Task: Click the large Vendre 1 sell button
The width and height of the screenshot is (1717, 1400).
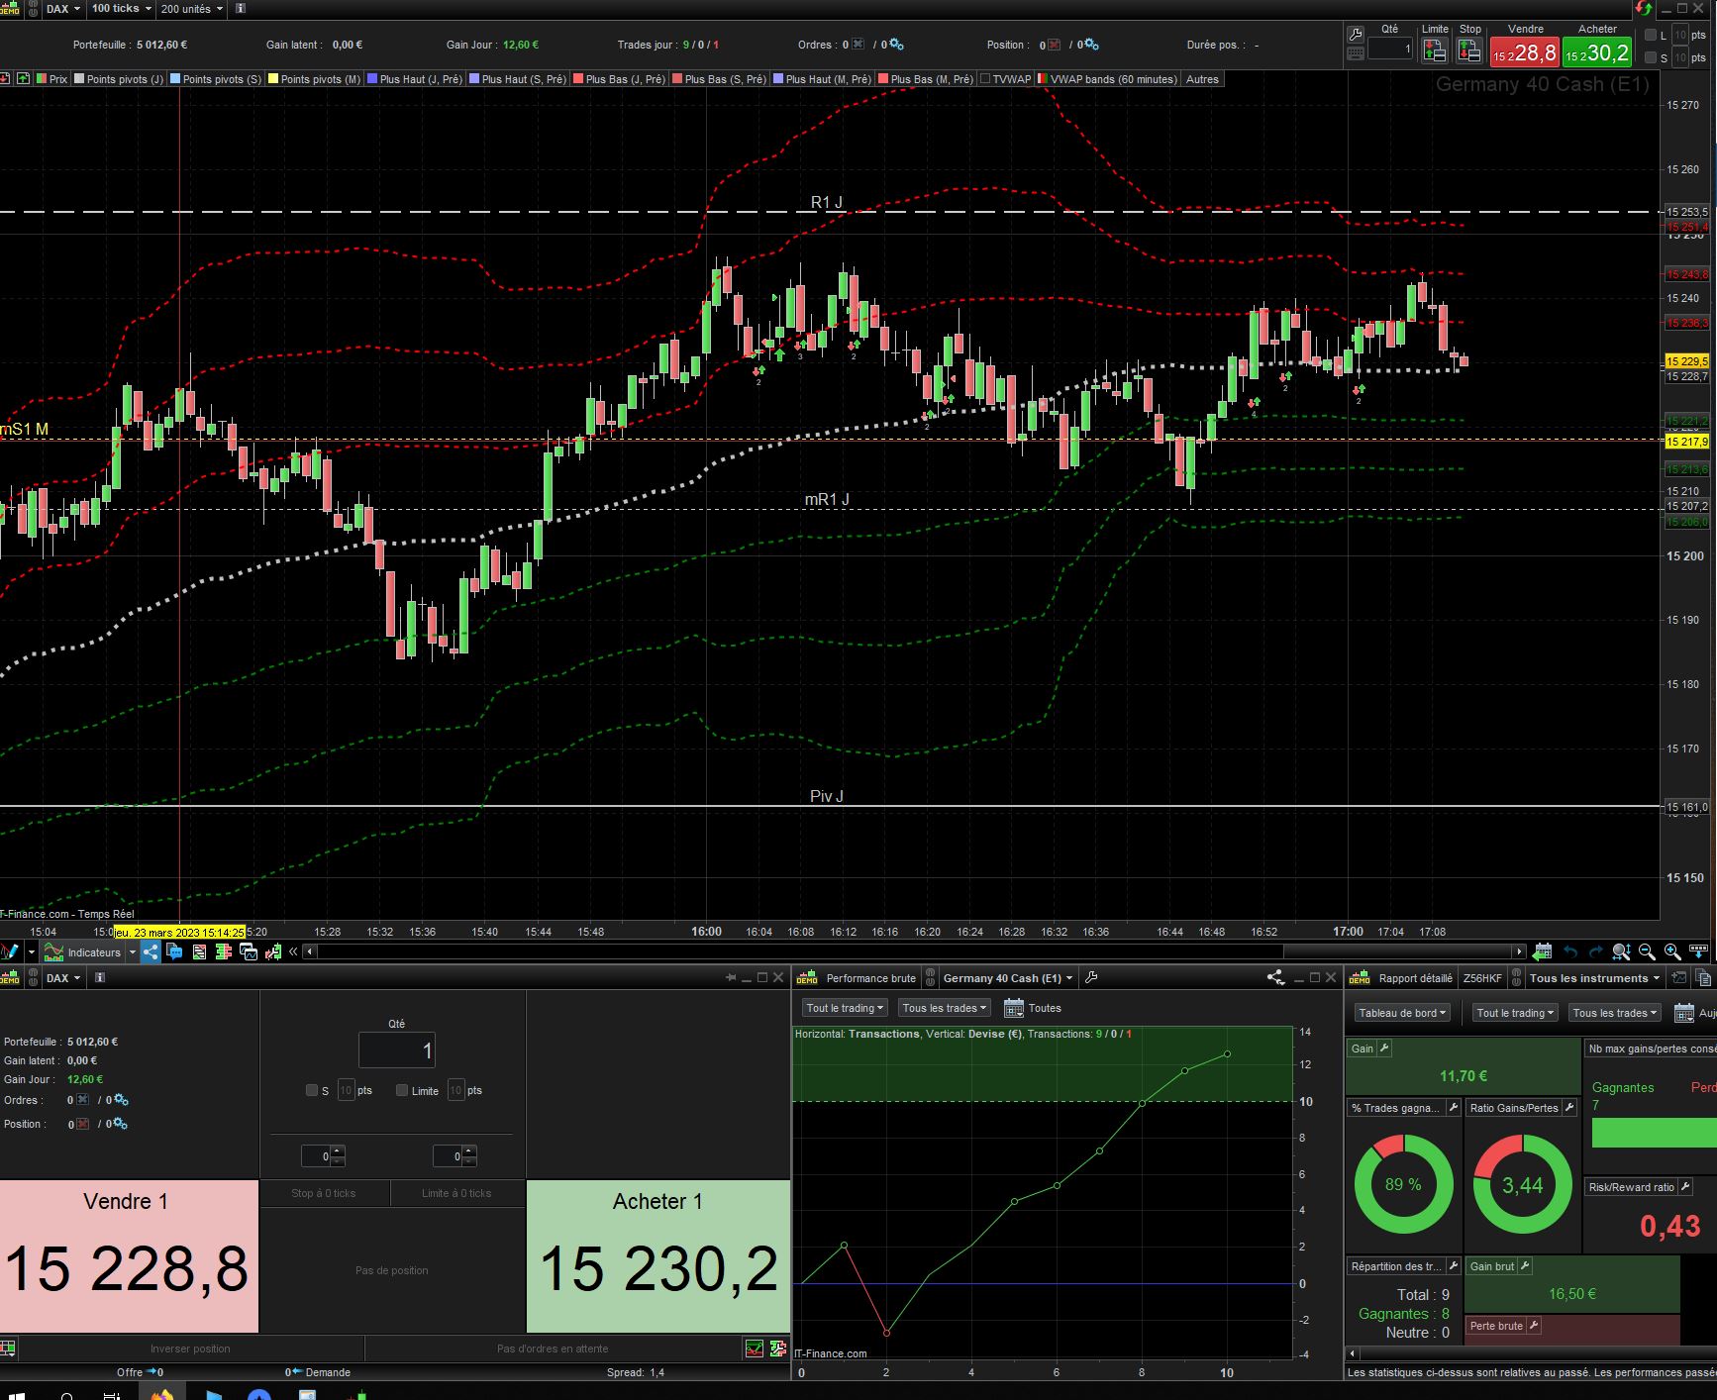Action: click(x=129, y=1255)
